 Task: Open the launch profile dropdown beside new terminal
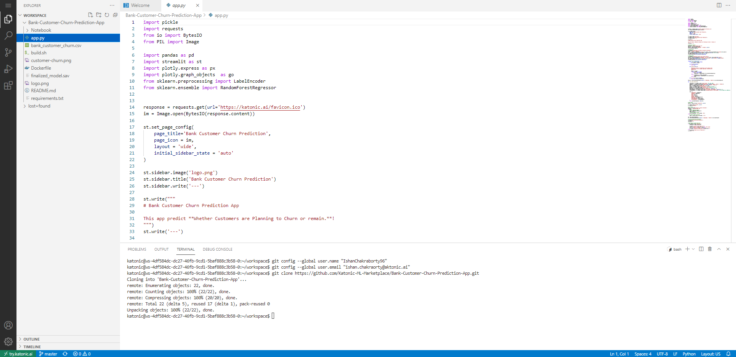tap(693, 249)
